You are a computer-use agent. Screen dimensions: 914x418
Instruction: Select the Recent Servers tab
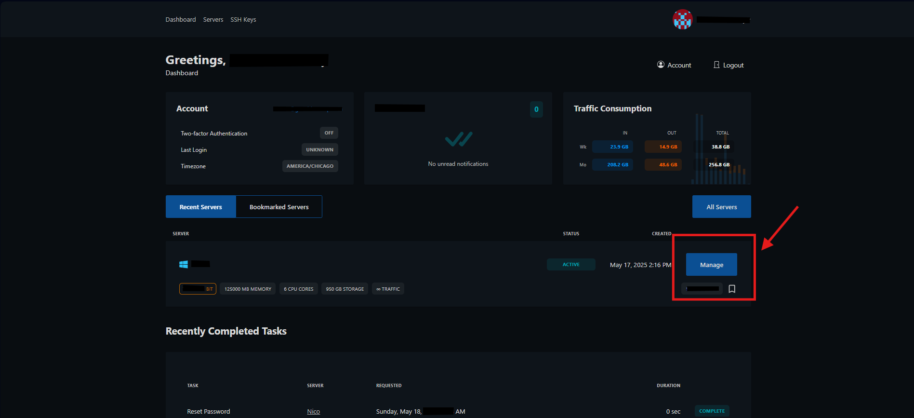pyautogui.click(x=201, y=207)
